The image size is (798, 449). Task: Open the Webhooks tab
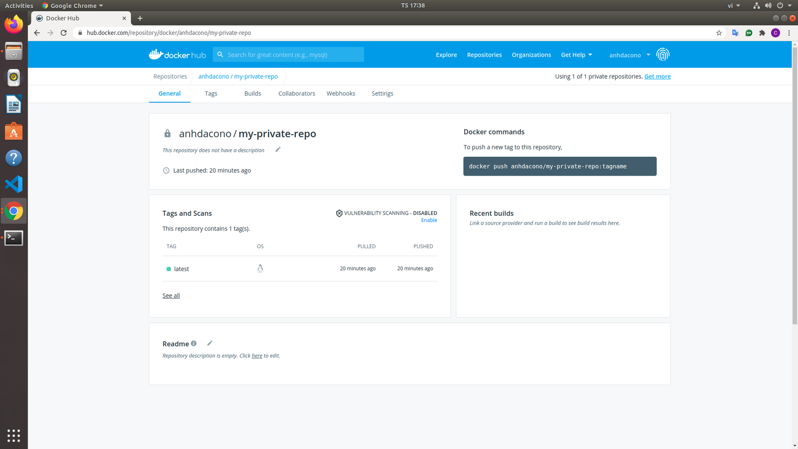pyautogui.click(x=340, y=93)
